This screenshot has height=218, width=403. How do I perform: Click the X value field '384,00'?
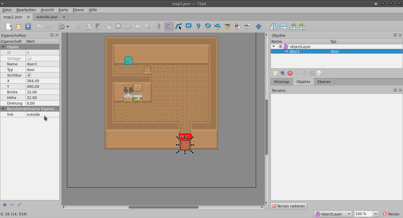click(x=42, y=81)
